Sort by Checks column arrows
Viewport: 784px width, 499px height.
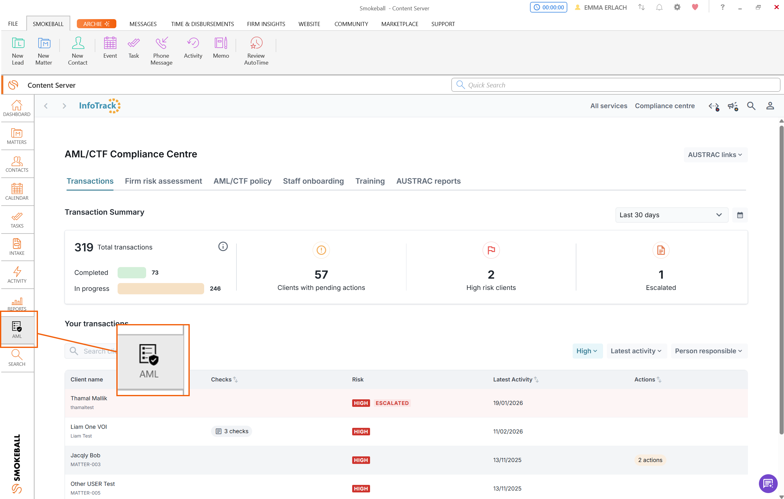pyautogui.click(x=236, y=379)
